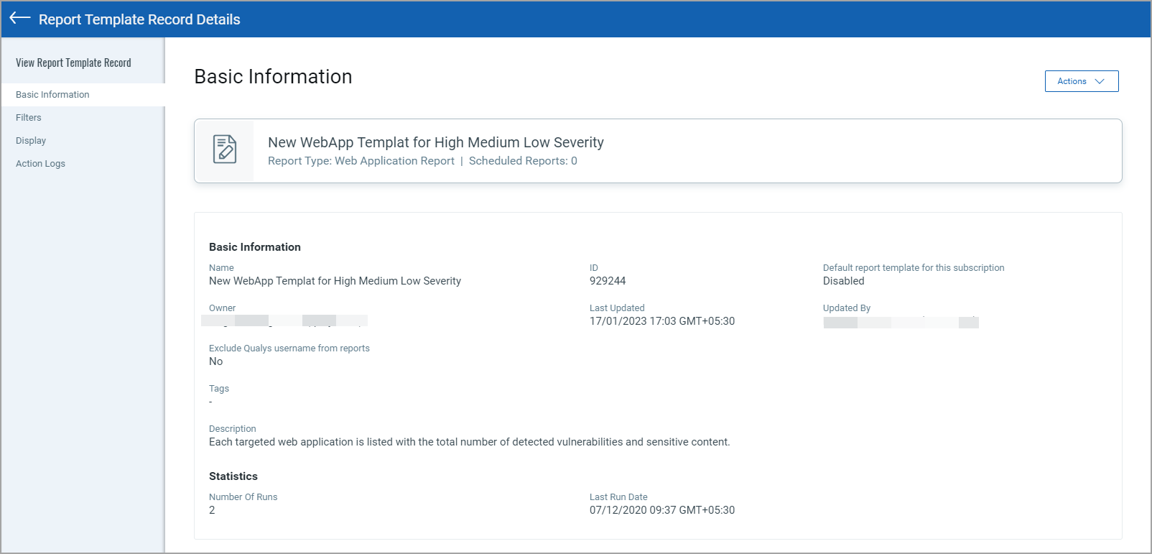The height and width of the screenshot is (554, 1152).
Task: Click the Last Updated date 17/01/2023
Action: (662, 321)
